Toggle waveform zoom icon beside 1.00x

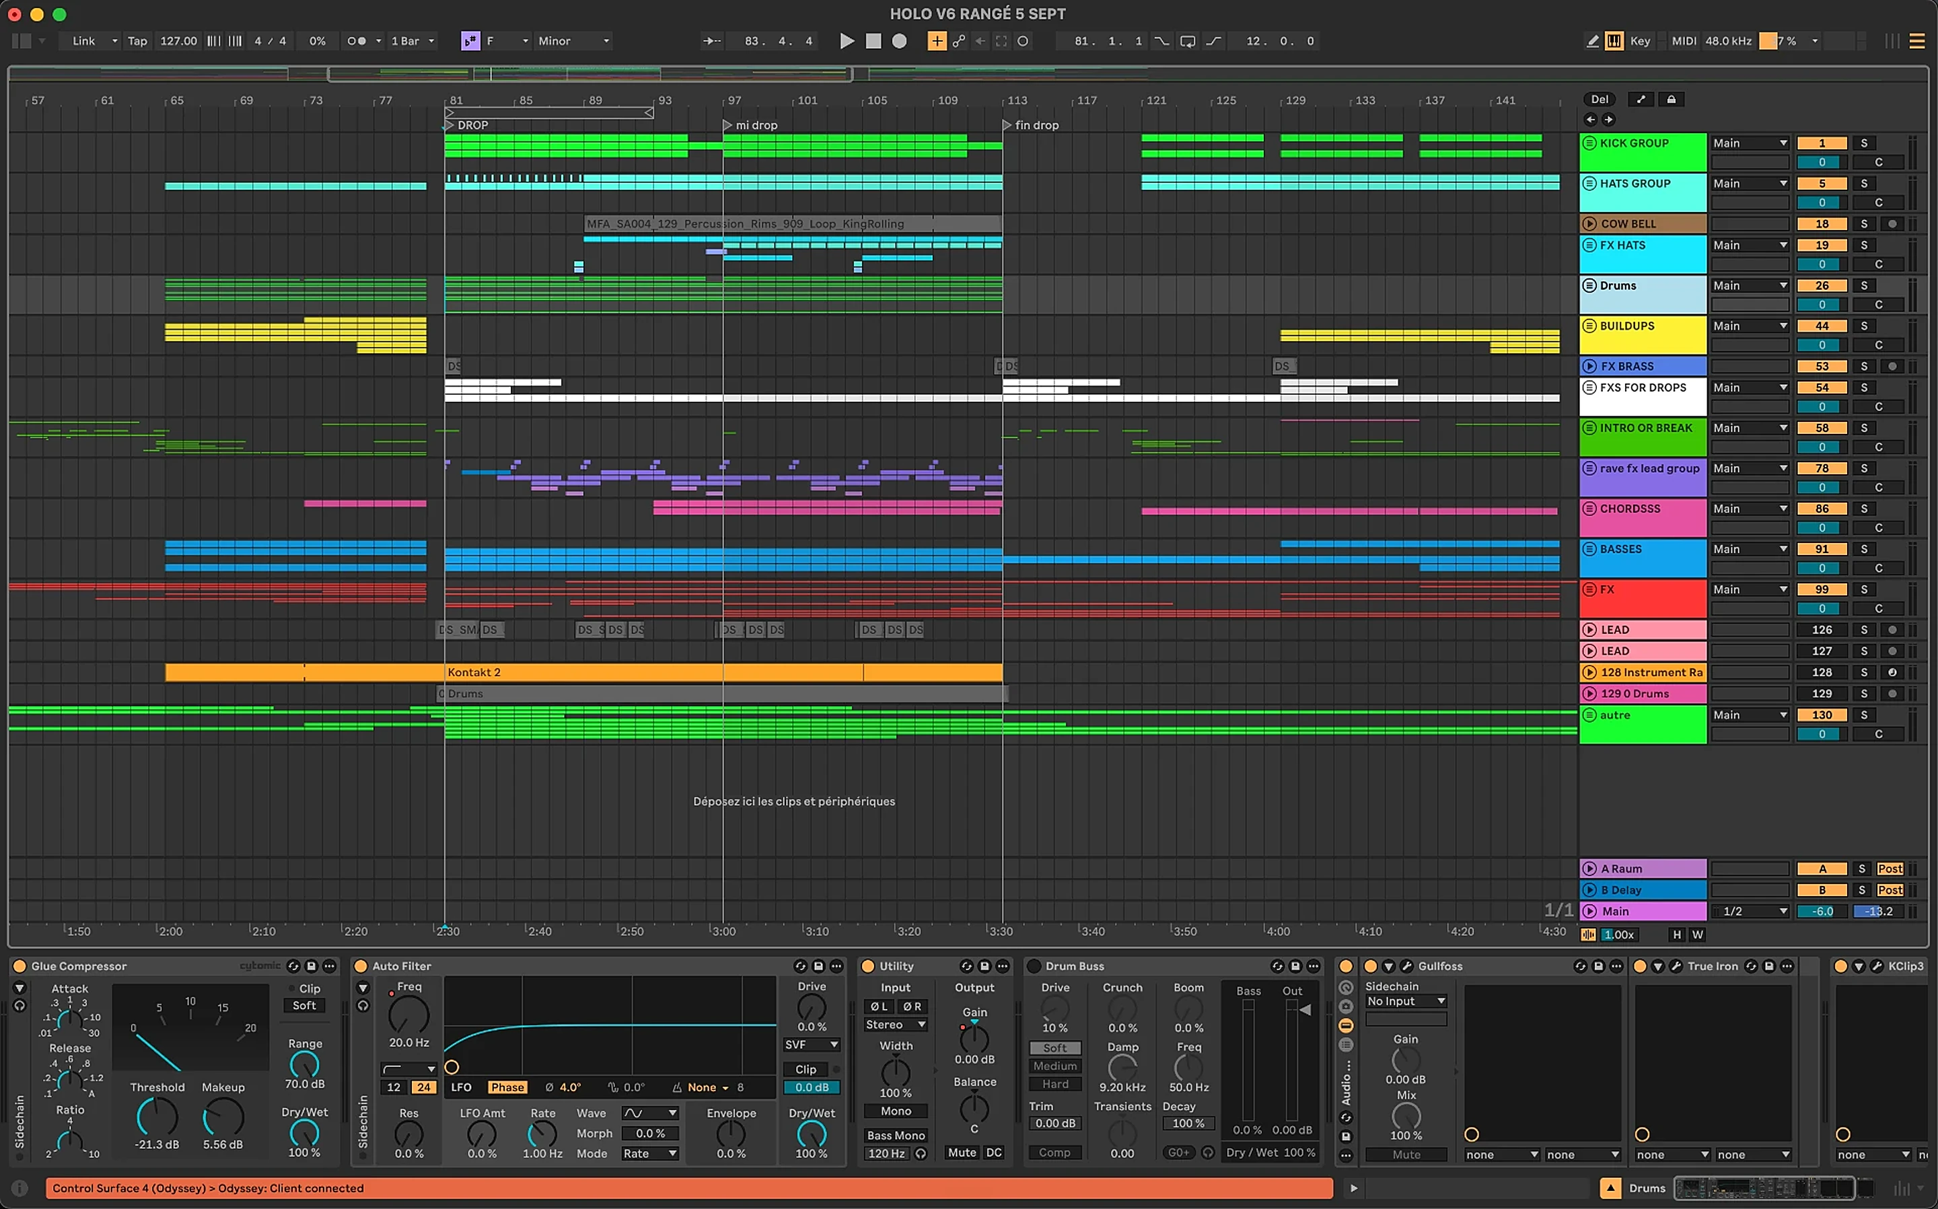tap(1588, 935)
